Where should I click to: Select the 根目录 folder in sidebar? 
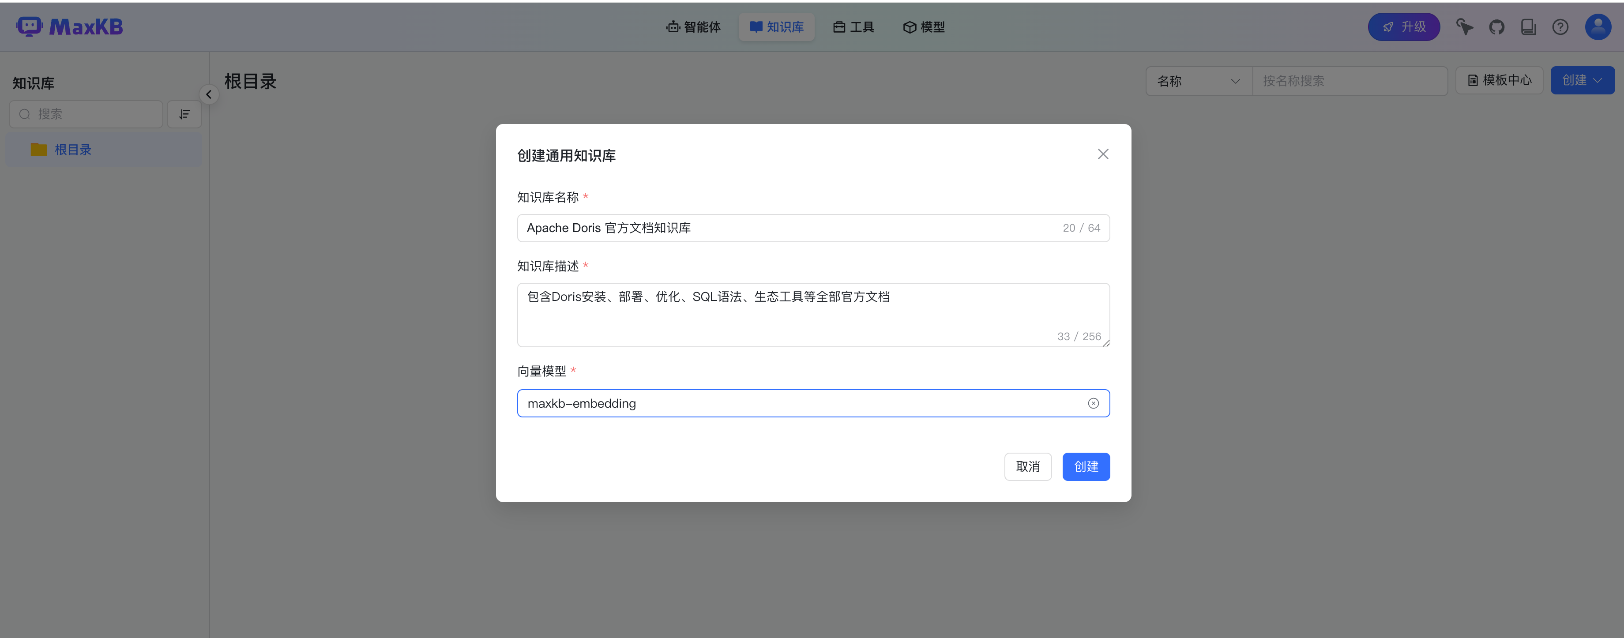point(72,150)
